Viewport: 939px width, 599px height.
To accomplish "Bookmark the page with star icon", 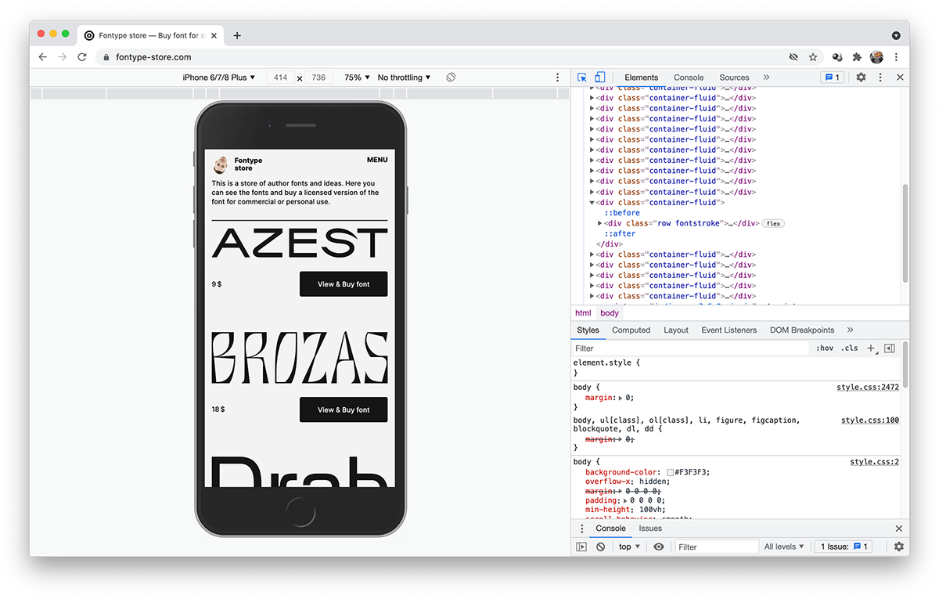I will (813, 57).
